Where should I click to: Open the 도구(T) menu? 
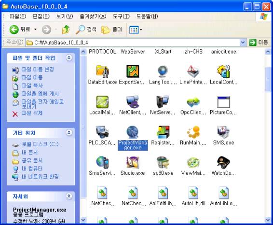pyautogui.click(x=121, y=16)
